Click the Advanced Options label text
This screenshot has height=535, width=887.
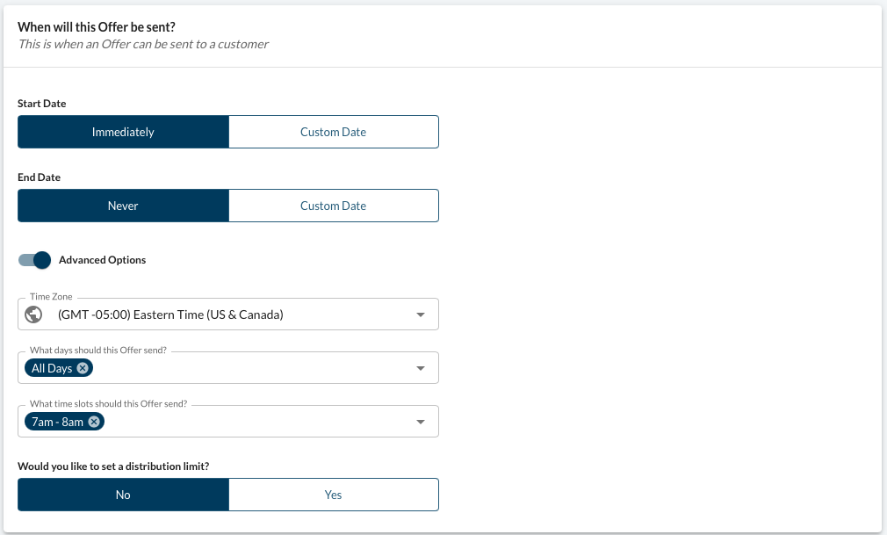click(102, 260)
